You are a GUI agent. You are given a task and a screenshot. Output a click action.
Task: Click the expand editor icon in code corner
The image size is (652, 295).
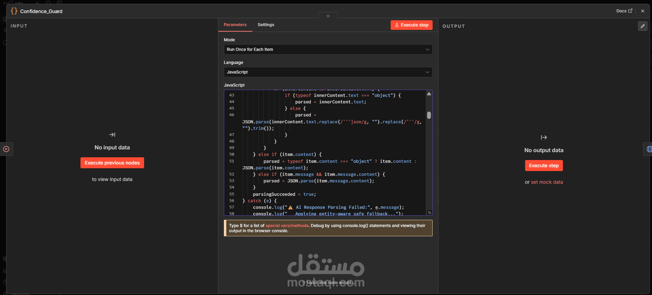430,213
